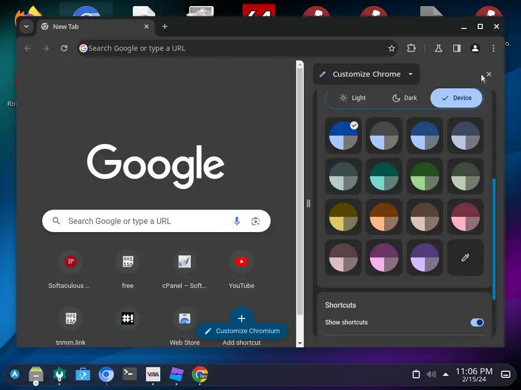Close the Customize Chrome side panel
The image size is (521, 390).
click(x=489, y=74)
